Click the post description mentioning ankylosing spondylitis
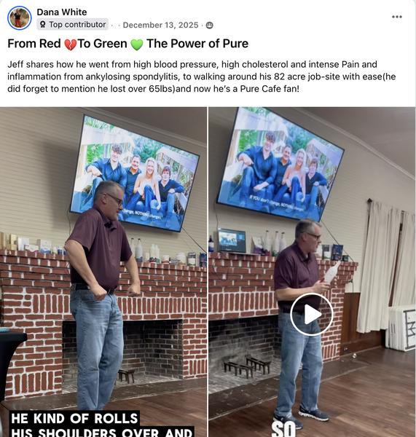 coord(201,76)
